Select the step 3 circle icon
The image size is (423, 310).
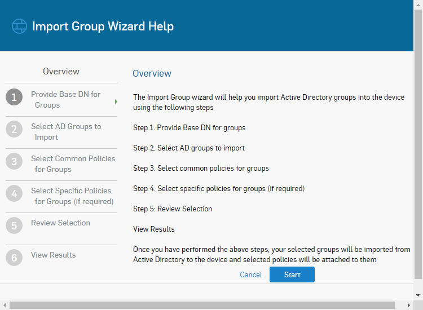[14, 161]
